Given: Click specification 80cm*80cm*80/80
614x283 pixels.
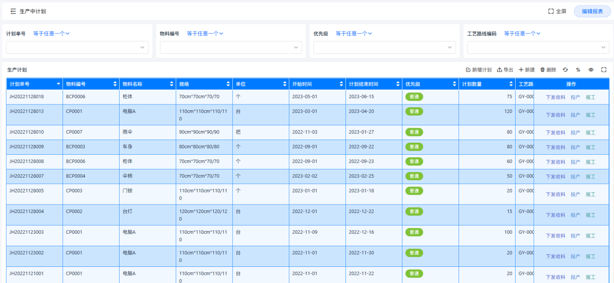Looking at the screenshot, I should [199, 147].
